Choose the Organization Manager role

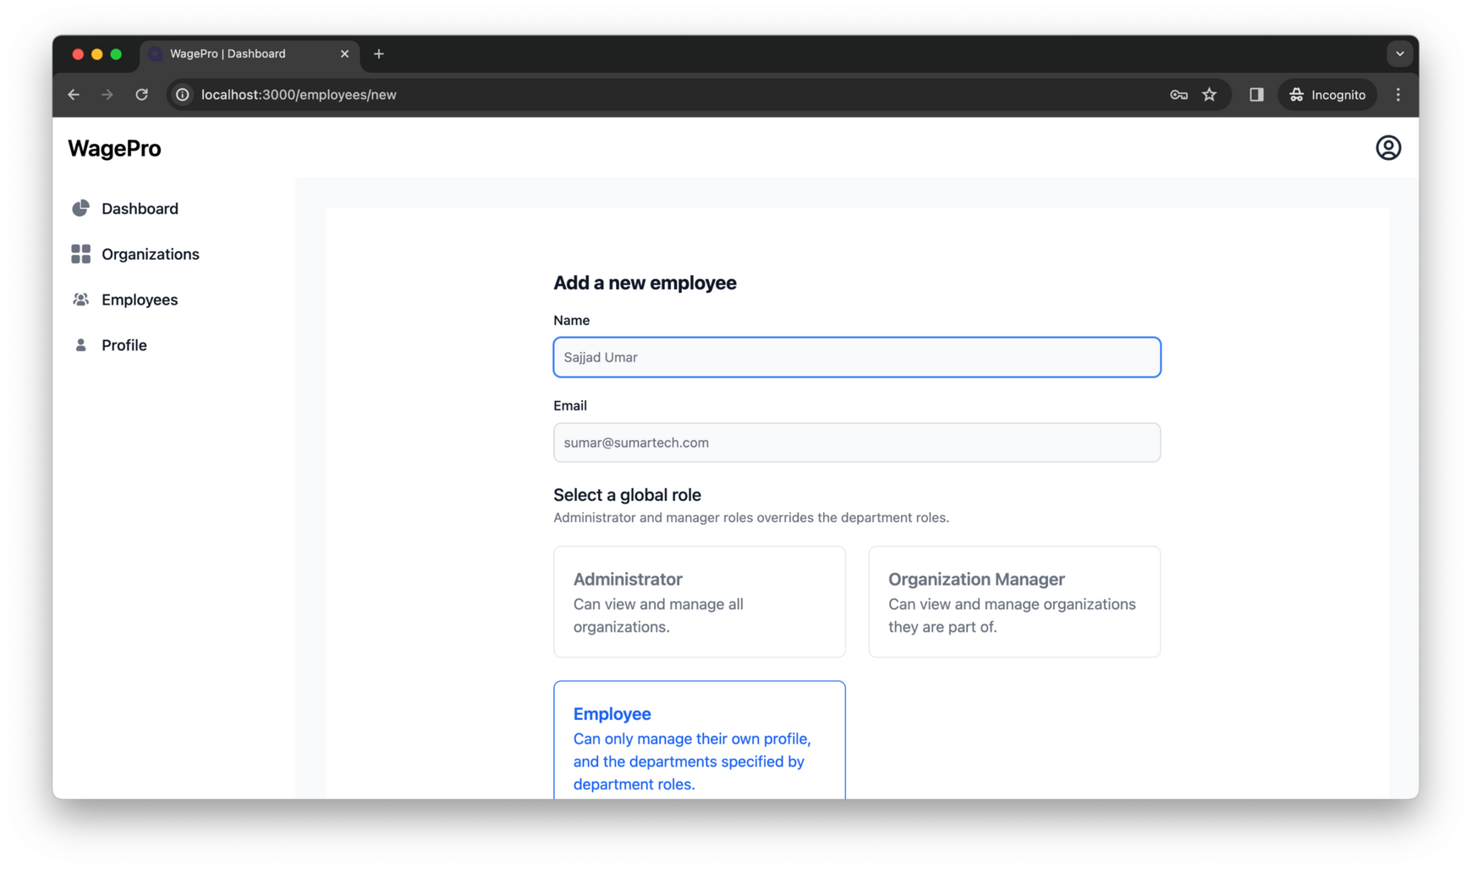pos(1013,602)
